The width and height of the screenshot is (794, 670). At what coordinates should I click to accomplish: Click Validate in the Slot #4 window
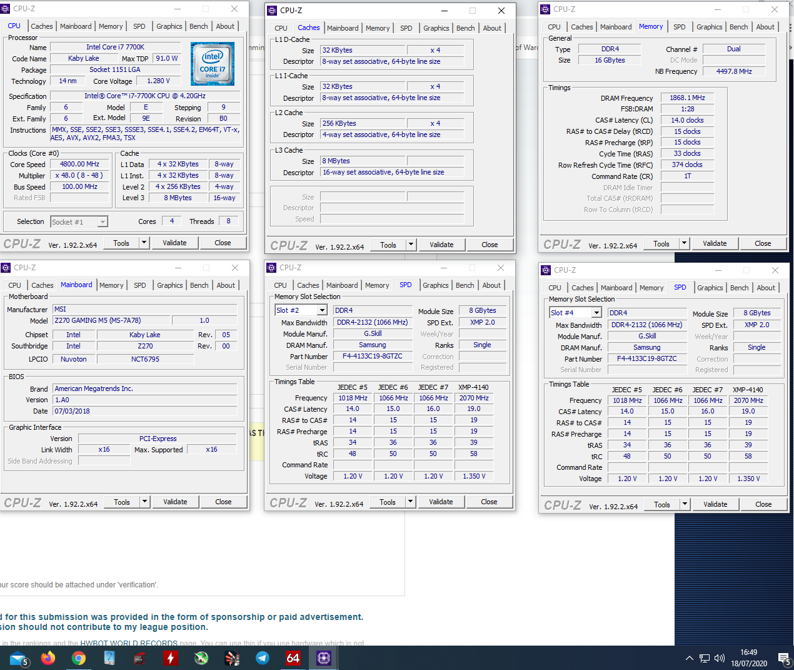pyautogui.click(x=716, y=504)
